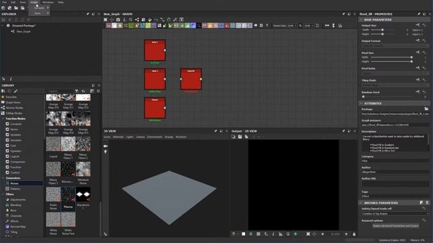This screenshot has height=243, width=433.
Task: Click the save icon in the 2D View toolbar
Action: [x=240, y=137]
